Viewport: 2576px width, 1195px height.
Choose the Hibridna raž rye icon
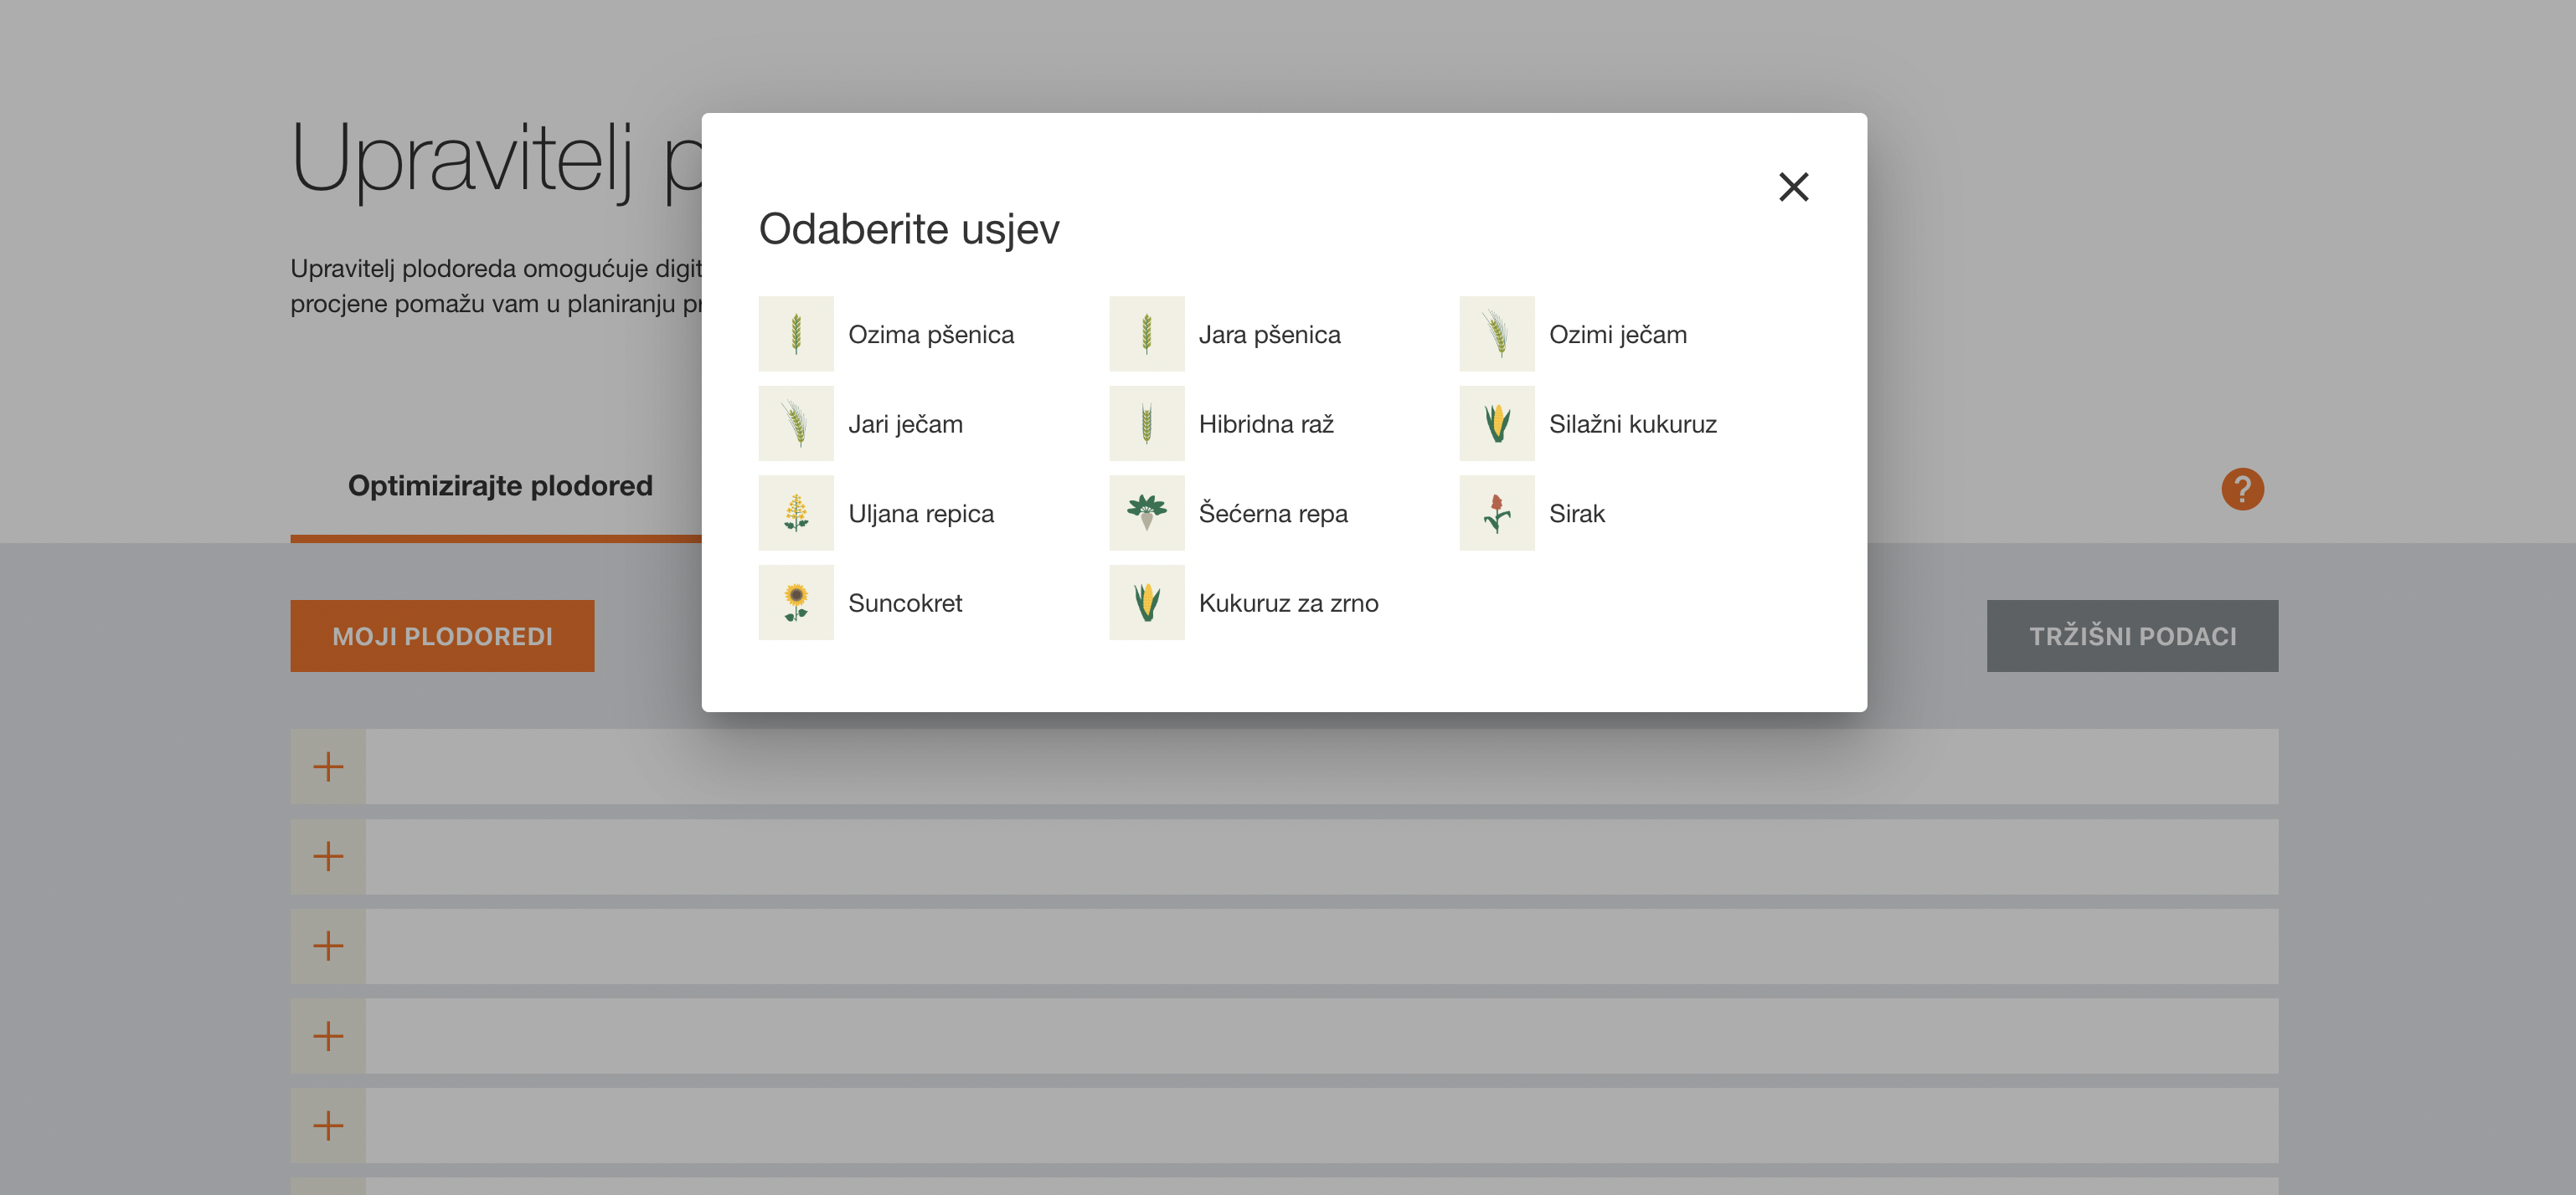pos(1147,423)
